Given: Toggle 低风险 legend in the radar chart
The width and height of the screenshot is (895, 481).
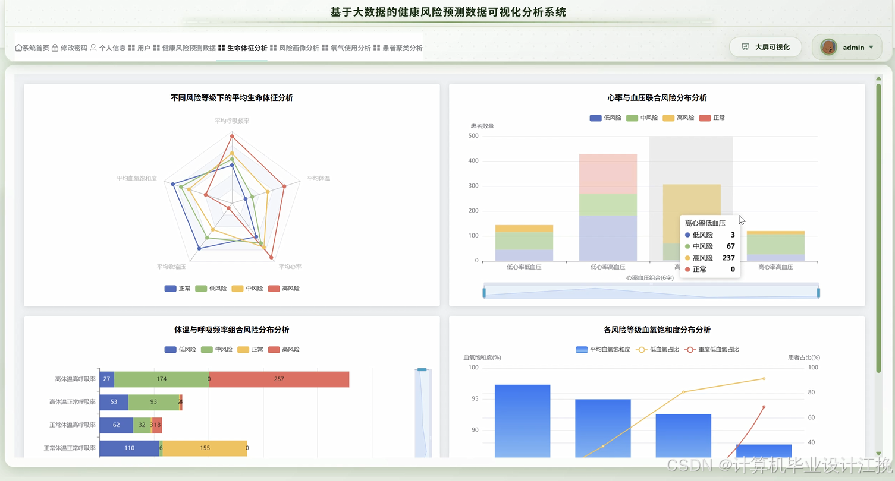Looking at the screenshot, I should (x=212, y=289).
